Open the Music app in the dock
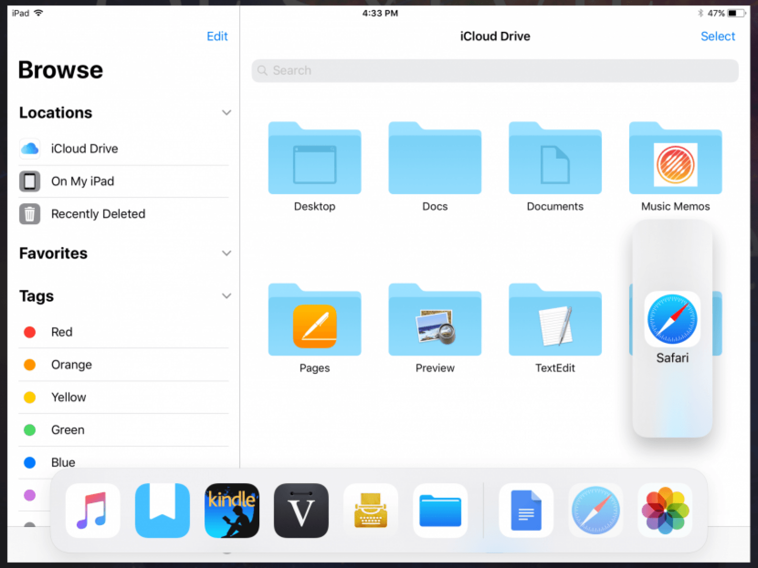The width and height of the screenshot is (758, 568). pos(93,510)
